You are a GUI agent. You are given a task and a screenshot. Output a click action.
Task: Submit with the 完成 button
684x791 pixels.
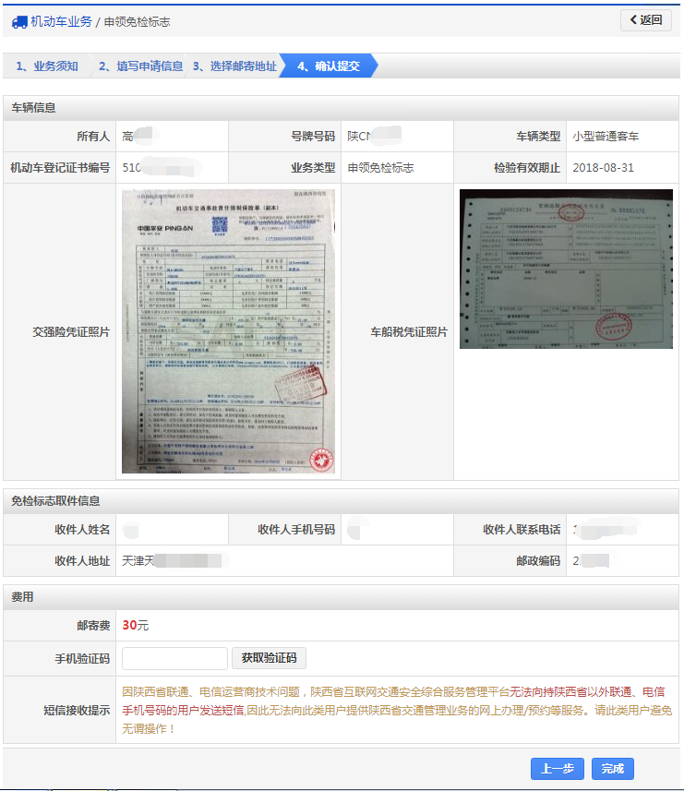(613, 769)
